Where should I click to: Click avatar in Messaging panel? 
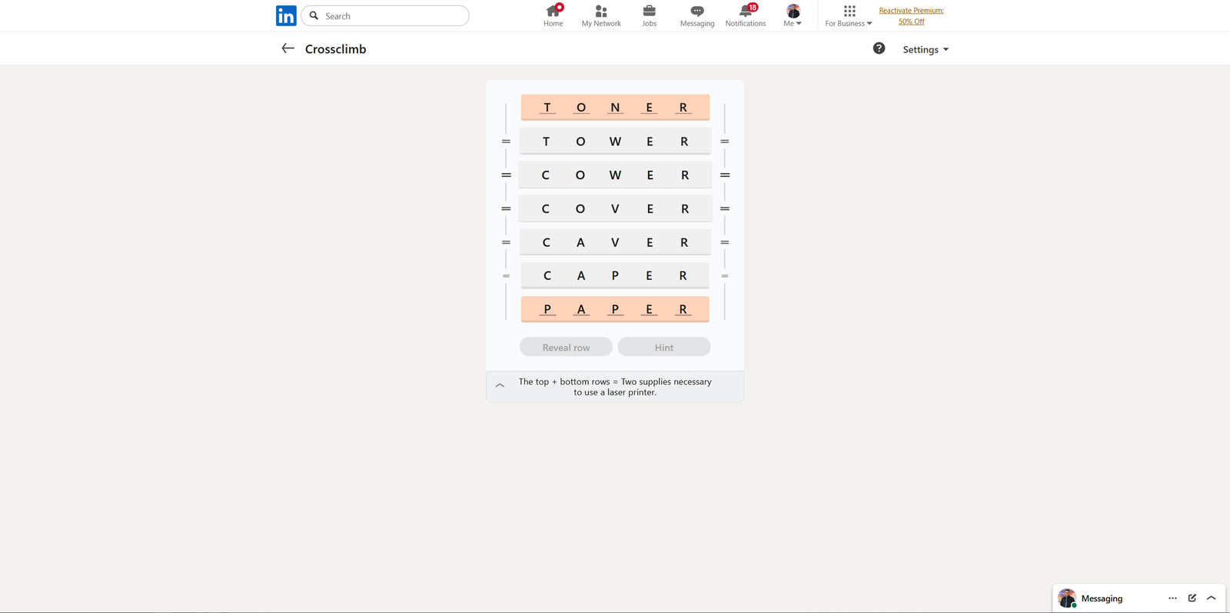coord(1067,598)
